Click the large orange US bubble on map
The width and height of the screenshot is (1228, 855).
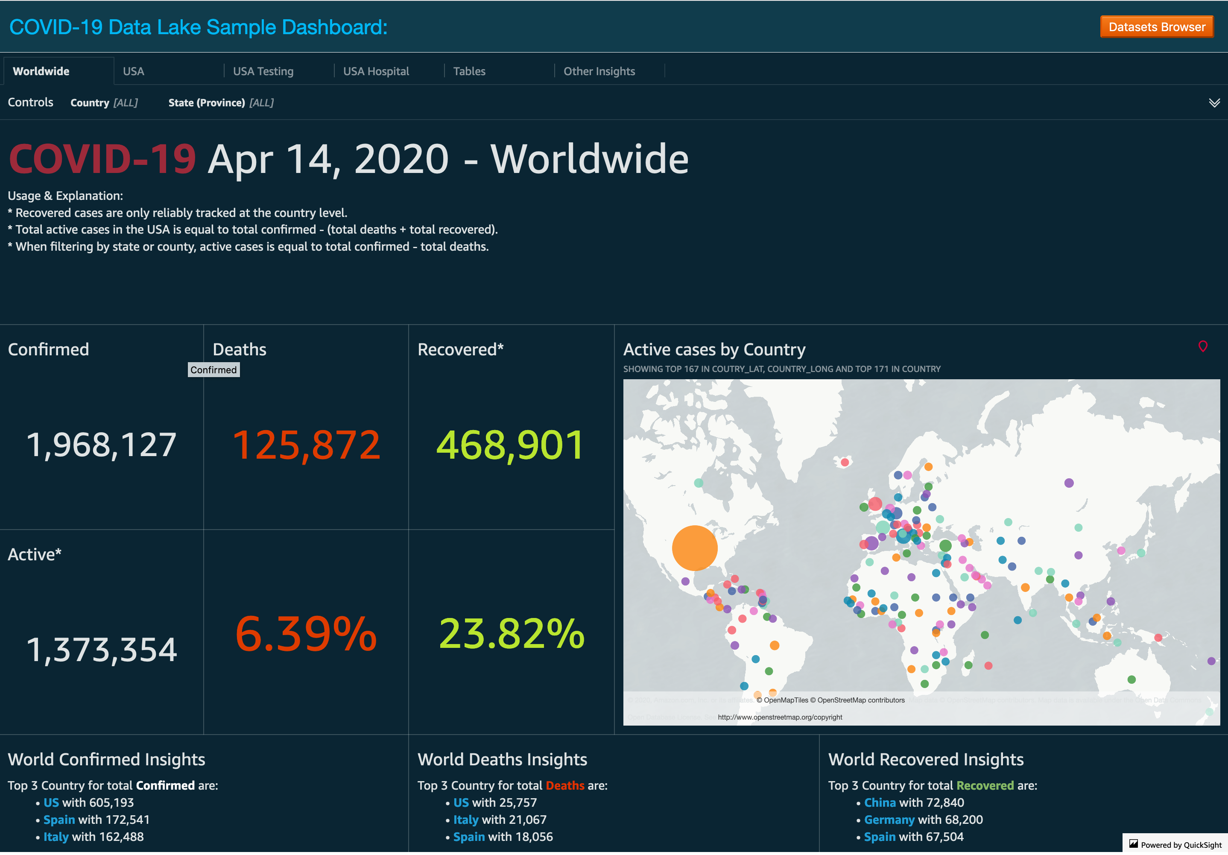(x=694, y=548)
